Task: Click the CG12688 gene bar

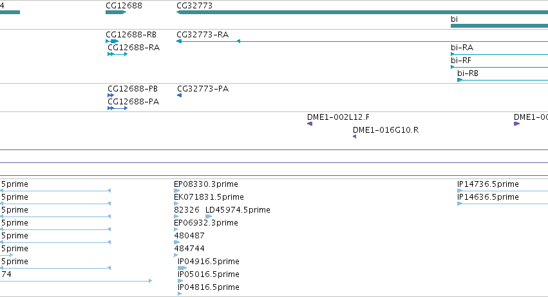Action: pos(116,12)
